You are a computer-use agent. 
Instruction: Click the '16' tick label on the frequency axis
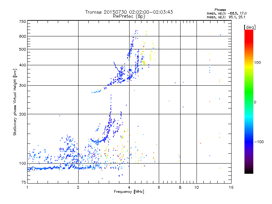click(x=231, y=187)
